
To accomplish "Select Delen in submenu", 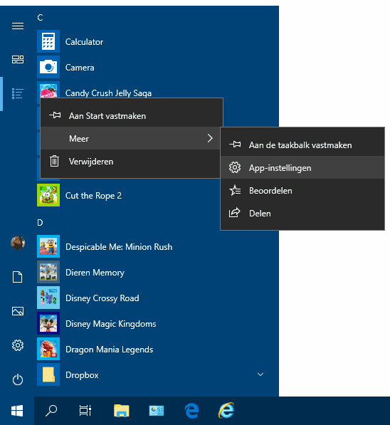I will (302, 214).
